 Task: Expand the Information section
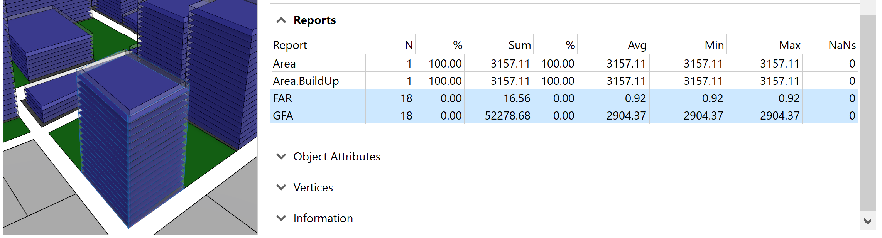281,218
